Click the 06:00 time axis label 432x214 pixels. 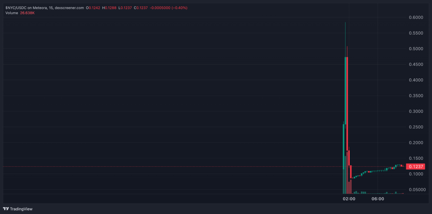[x=378, y=199]
